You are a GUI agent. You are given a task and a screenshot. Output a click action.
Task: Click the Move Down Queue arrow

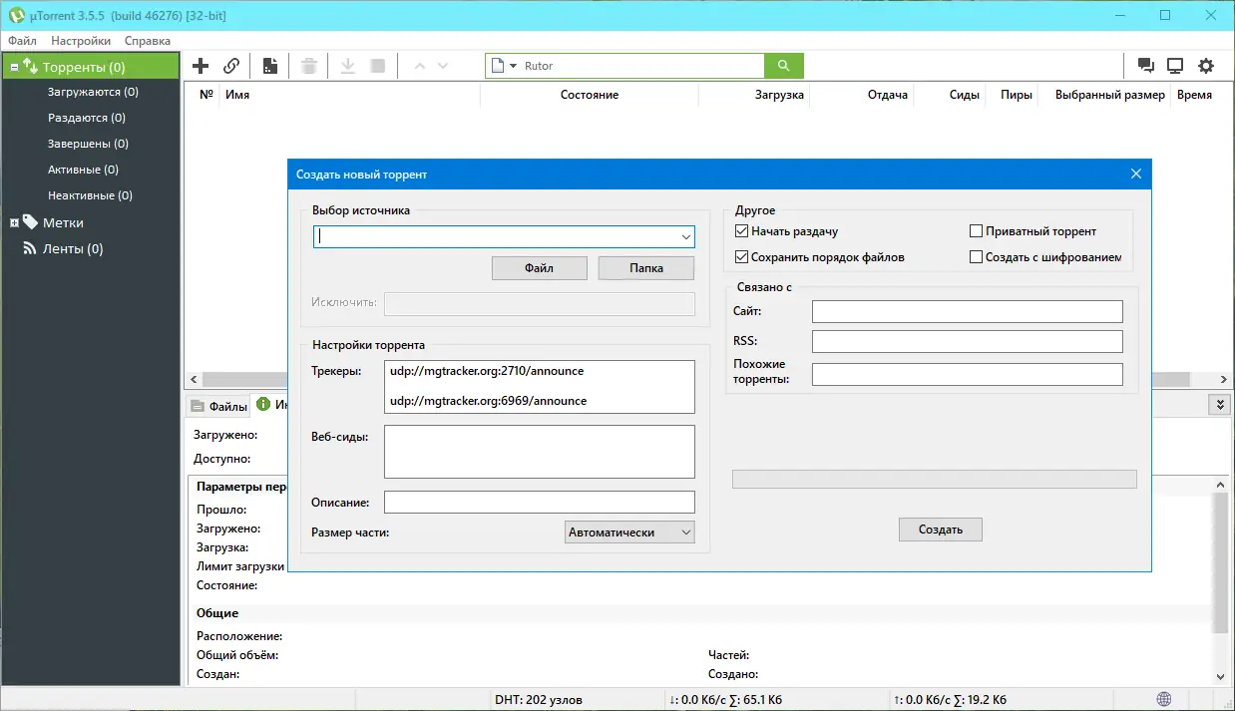click(443, 66)
